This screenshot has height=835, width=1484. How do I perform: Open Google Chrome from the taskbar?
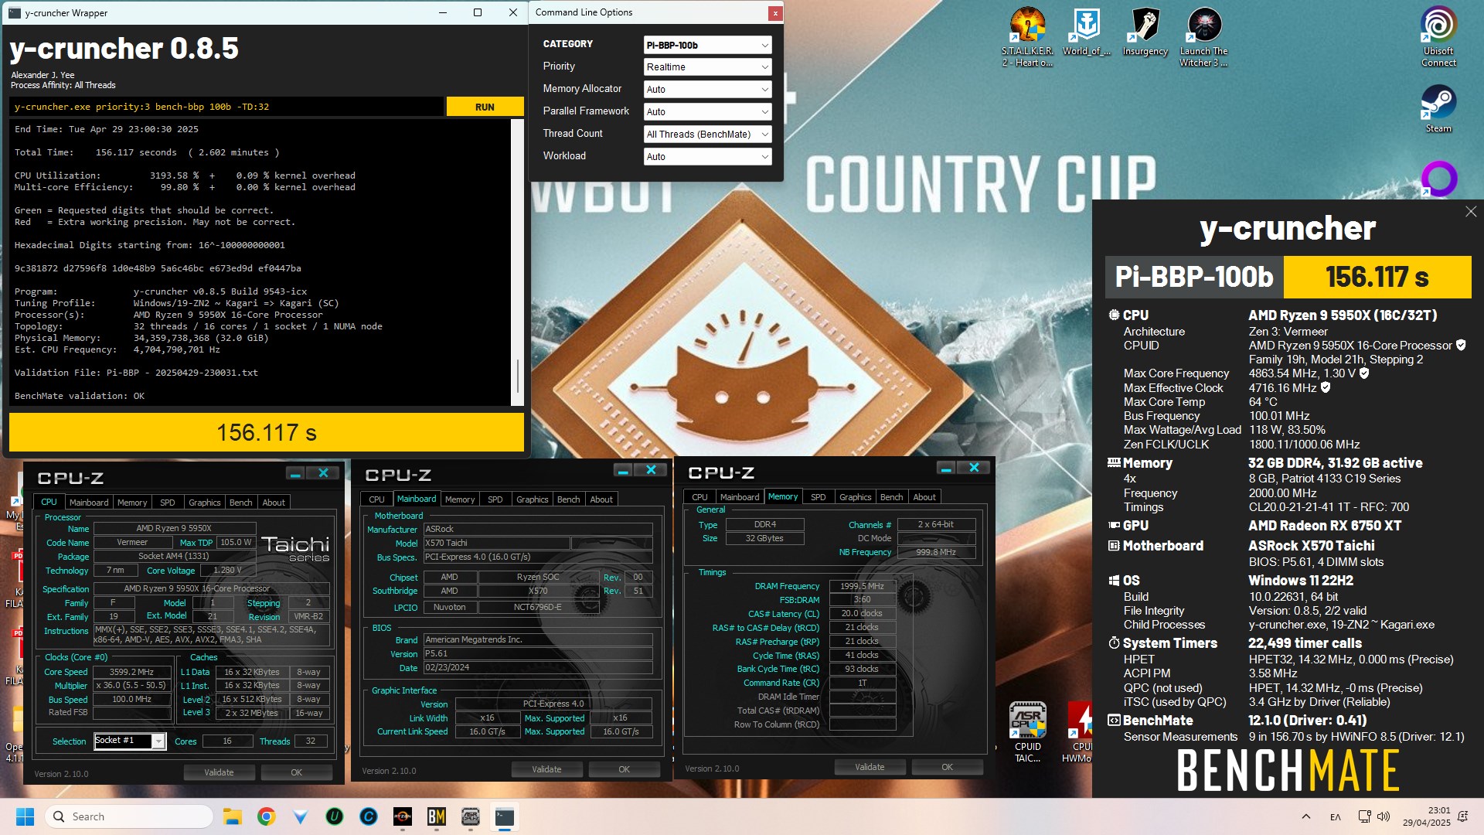click(266, 816)
